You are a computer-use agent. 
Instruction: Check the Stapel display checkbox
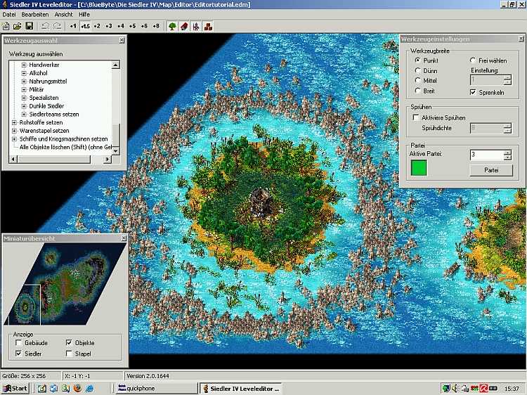point(69,354)
